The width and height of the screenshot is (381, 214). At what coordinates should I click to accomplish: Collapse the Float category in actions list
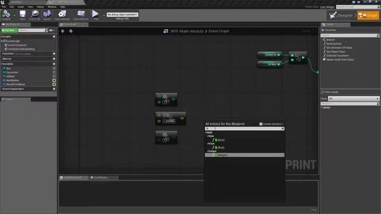pos(208,144)
